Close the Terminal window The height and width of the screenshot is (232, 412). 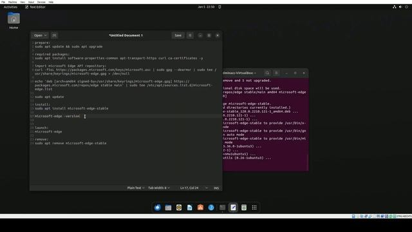pyautogui.click(x=304, y=73)
